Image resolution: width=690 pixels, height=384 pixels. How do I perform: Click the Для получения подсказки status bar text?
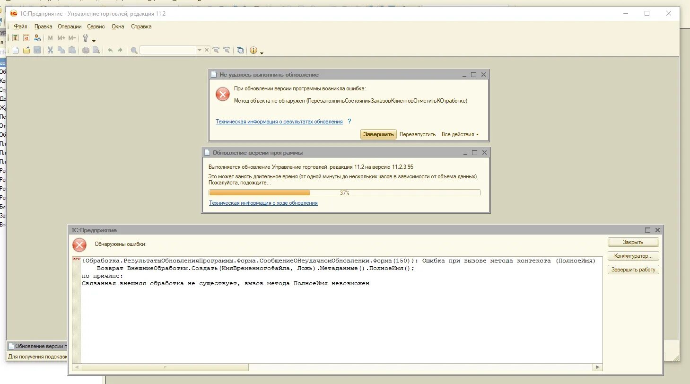[38, 357]
